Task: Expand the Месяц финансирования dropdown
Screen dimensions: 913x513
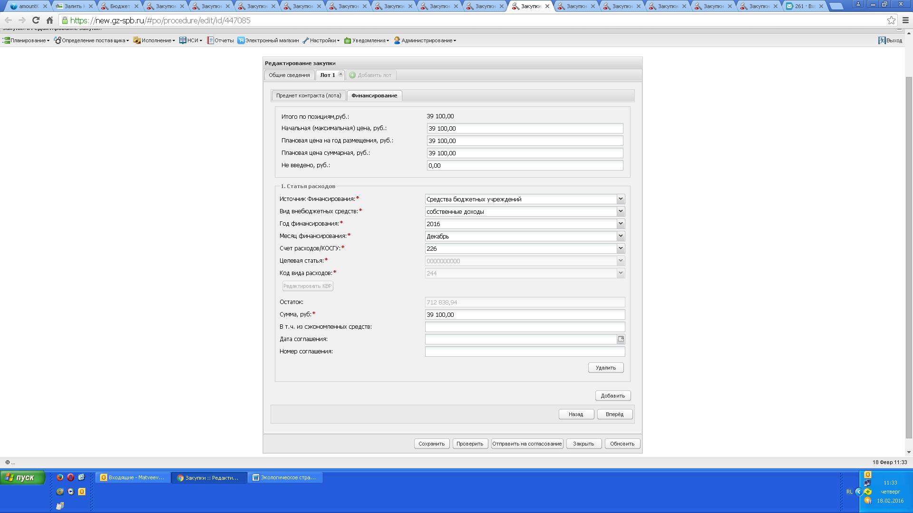Action: coord(620,236)
